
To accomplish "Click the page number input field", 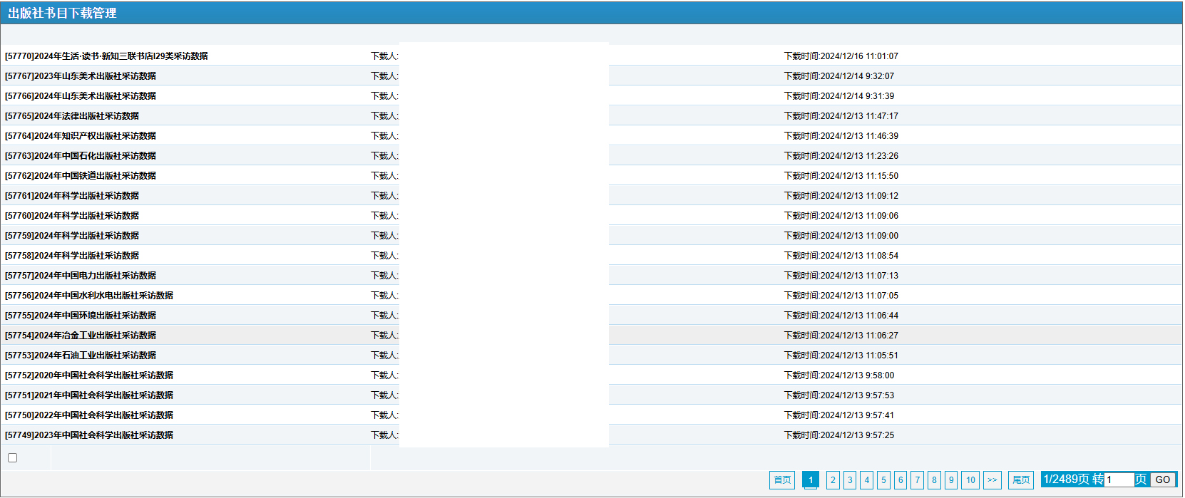I will (1119, 479).
